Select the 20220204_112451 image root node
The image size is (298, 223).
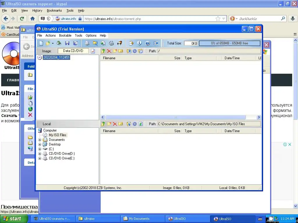click(56, 57)
